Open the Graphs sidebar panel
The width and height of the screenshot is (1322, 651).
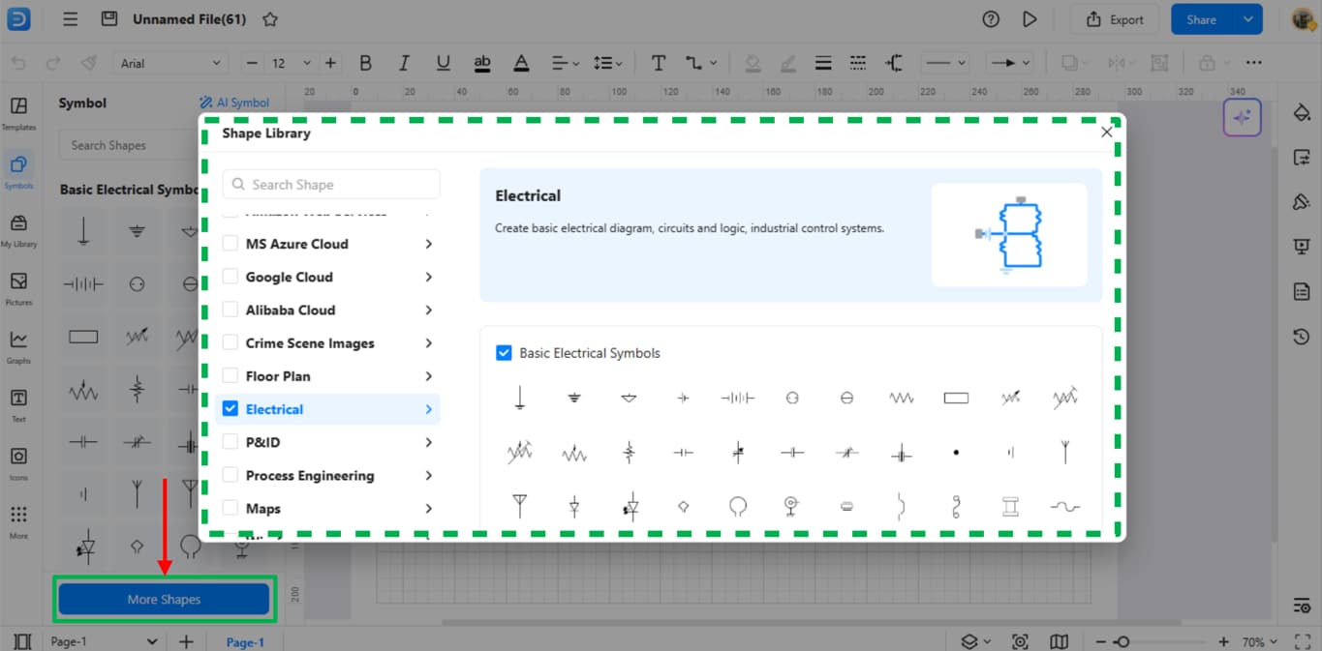[18, 346]
